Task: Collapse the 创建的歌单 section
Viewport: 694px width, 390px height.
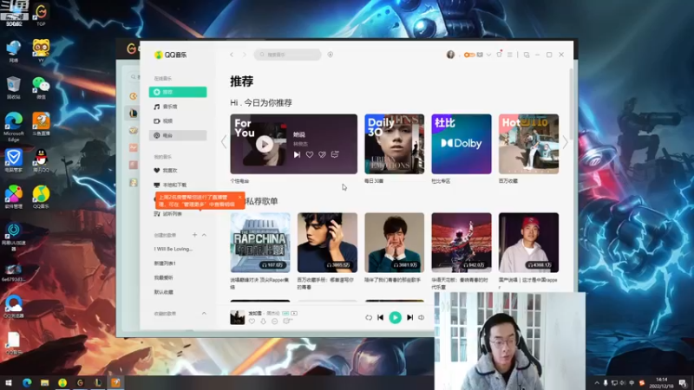Action: pyautogui.click(x=204, y=235)
